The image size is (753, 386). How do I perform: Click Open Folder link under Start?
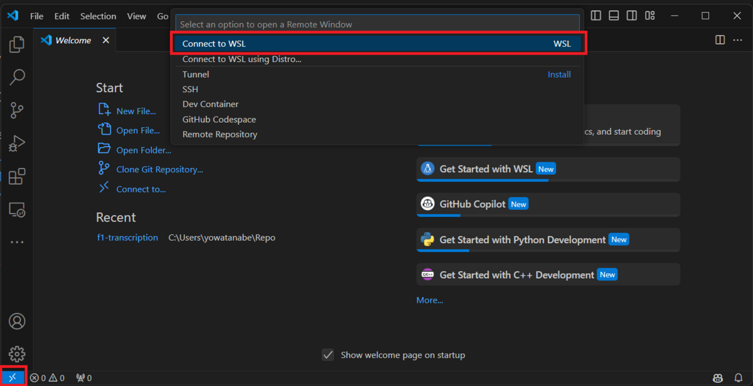click(x=135, y=150)
